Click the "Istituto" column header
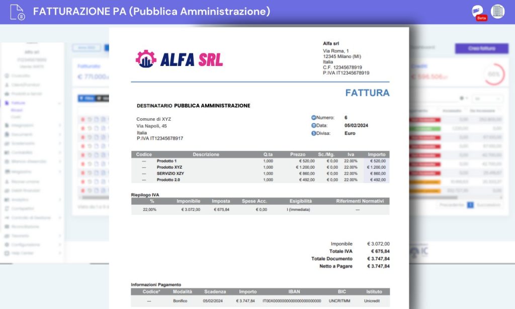 tap(374, 291)
